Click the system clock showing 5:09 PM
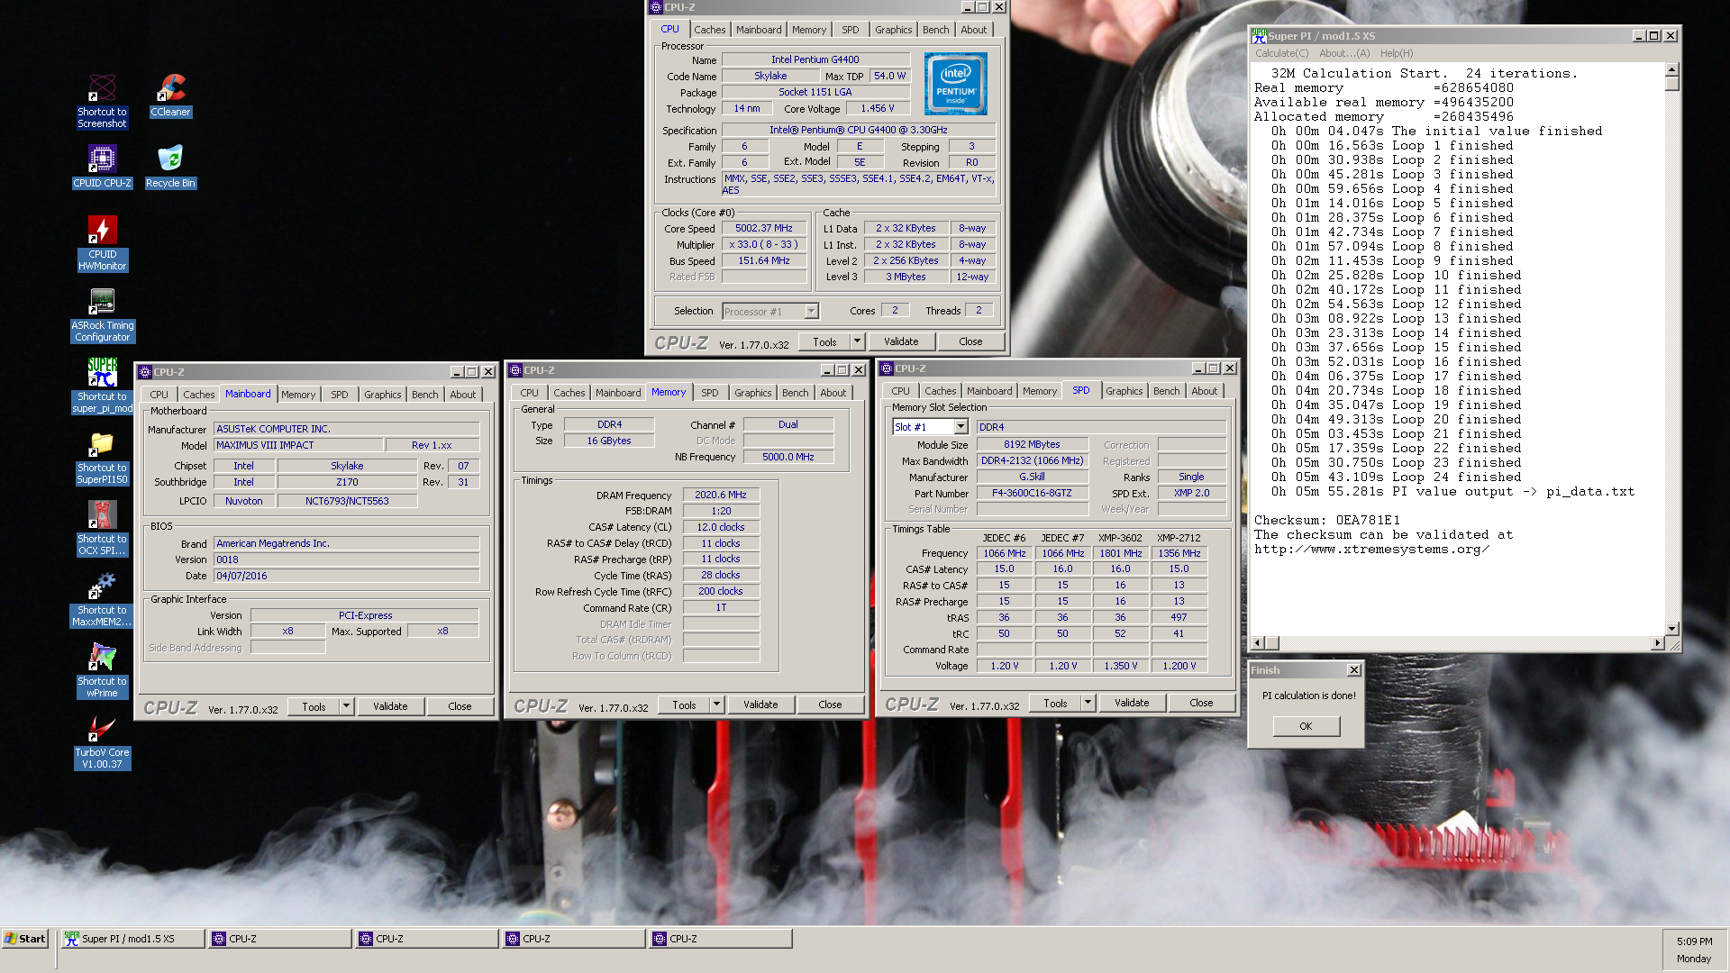This screenshot has width=1730, height=973. click(x=1694, y=941)
